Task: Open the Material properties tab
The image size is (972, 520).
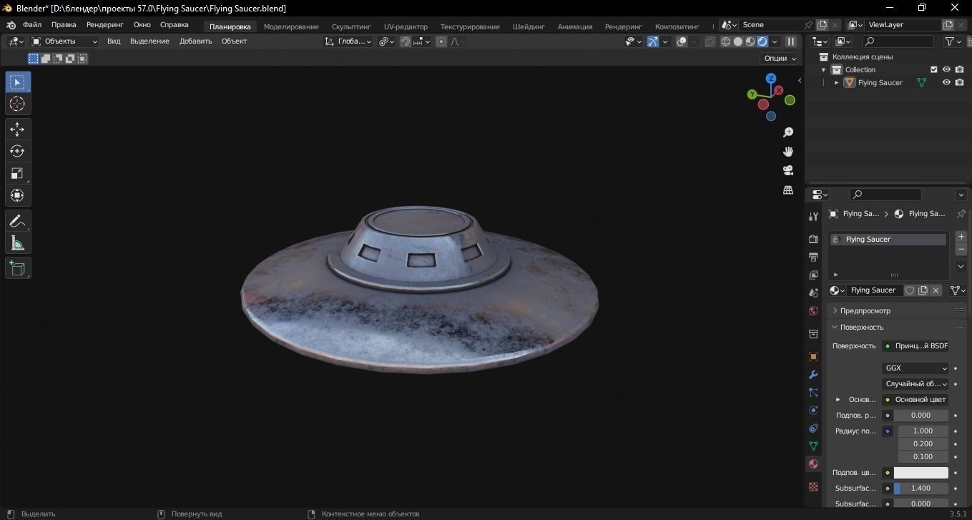Action: pos(813,463)
